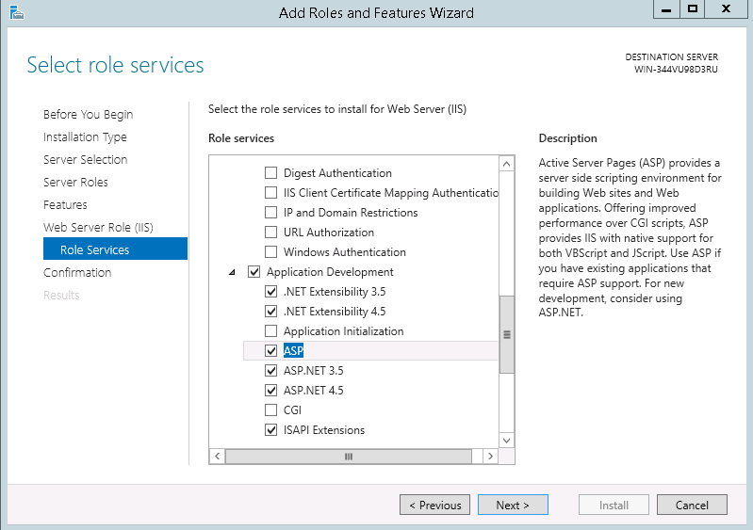Uncheck .NET Extensibility 4.5
The height and width of the screenshot is (530, 753).
click(270, 312)
